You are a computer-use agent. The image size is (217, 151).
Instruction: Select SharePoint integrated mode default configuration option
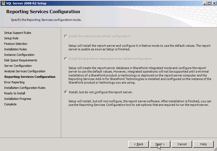[x=66, y=59]
